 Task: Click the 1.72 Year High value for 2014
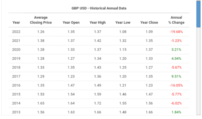pyautogui.click(x=98, y=103)
